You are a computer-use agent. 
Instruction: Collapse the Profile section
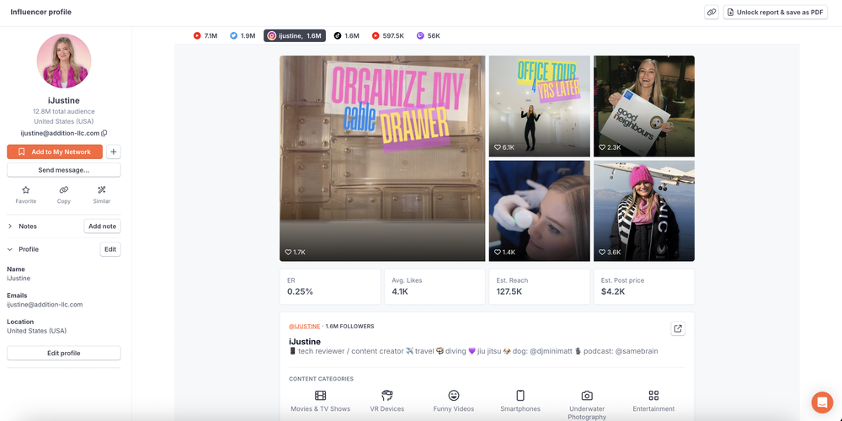coord(9,250)
